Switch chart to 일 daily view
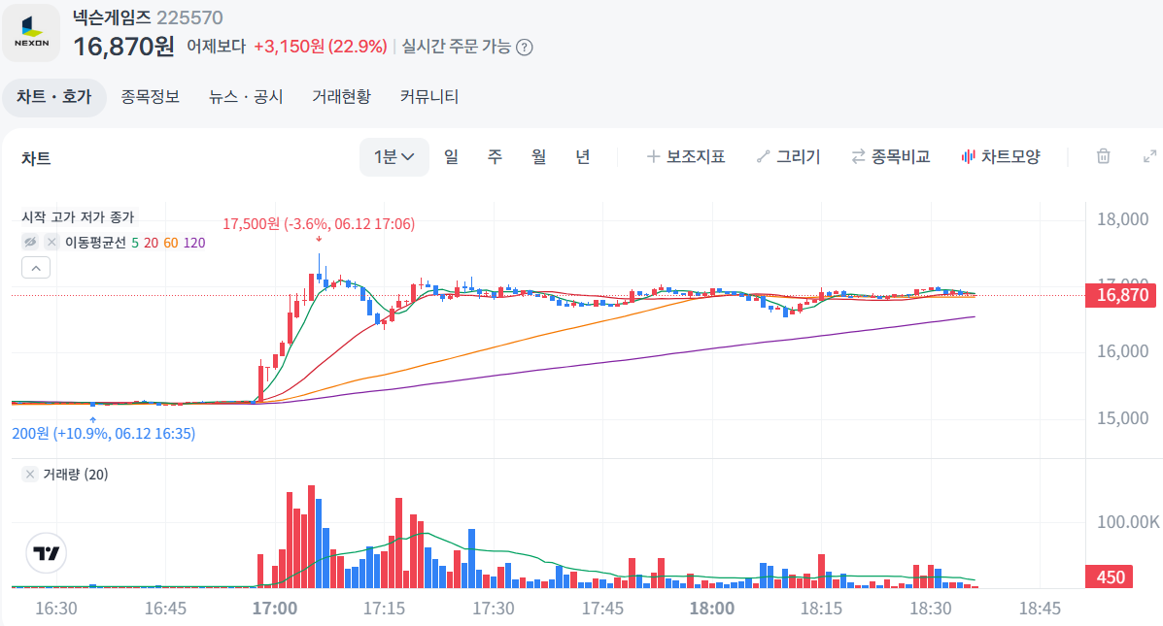This screenshot has height=626, width=1163. (x=451, y=155)
